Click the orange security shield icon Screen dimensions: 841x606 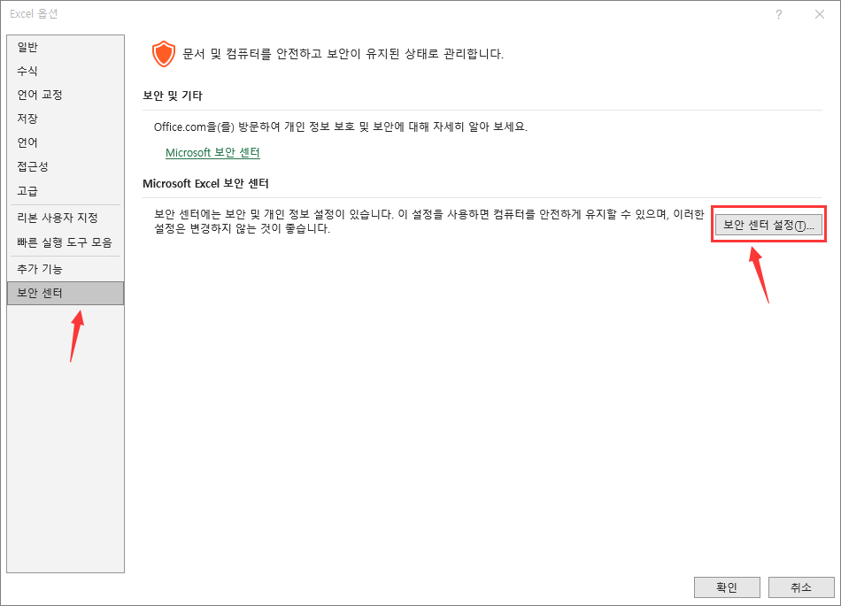(165, 52)
